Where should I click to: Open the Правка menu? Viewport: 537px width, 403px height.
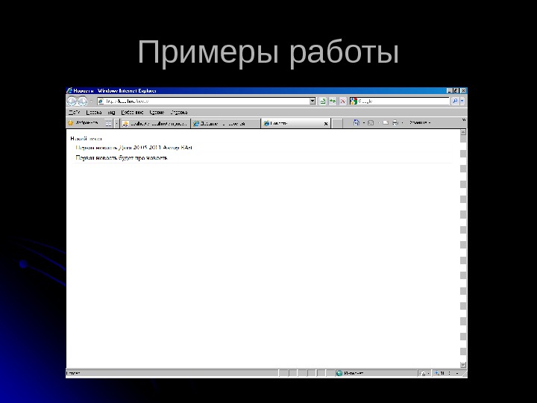pyautogui.click(x=93, y=113)
